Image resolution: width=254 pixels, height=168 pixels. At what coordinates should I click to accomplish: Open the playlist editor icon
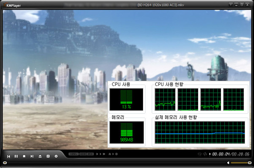[x=48, y=156]
